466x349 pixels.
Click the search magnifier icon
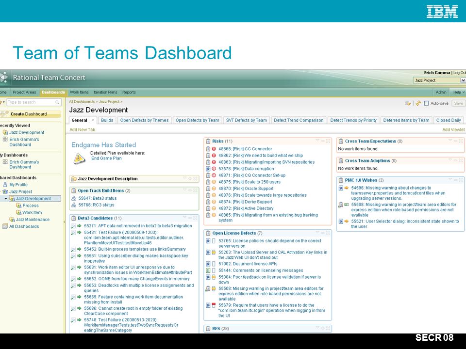click(57, 102)
